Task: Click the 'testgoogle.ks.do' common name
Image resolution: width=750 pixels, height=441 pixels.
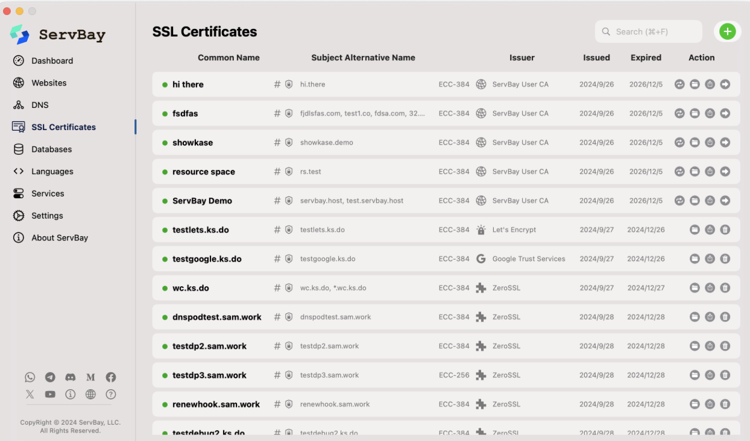Action: (x=207, y=259)
